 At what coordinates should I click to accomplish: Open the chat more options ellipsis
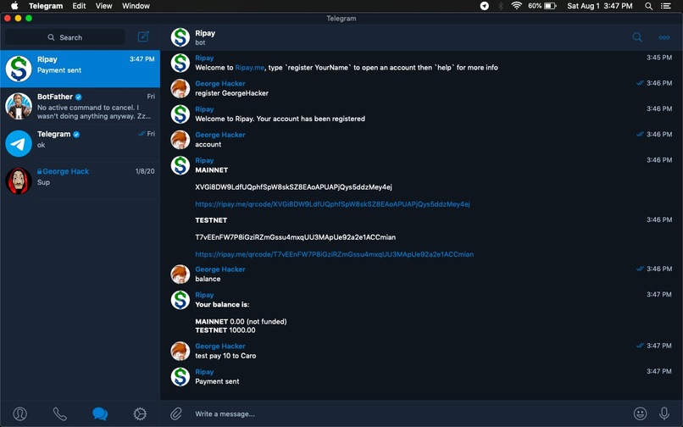click(x=664, y=37)
